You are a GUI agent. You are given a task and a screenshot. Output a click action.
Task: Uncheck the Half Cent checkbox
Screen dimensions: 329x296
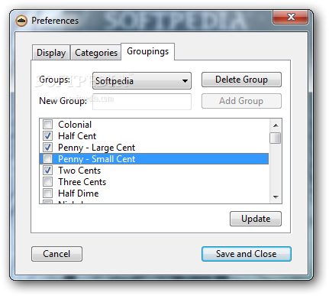47,136
